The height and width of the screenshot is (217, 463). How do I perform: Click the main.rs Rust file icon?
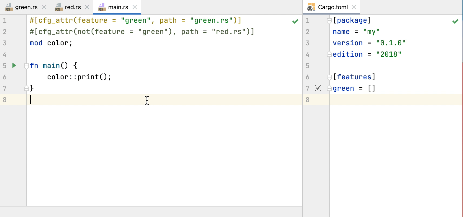pos(102,7)
